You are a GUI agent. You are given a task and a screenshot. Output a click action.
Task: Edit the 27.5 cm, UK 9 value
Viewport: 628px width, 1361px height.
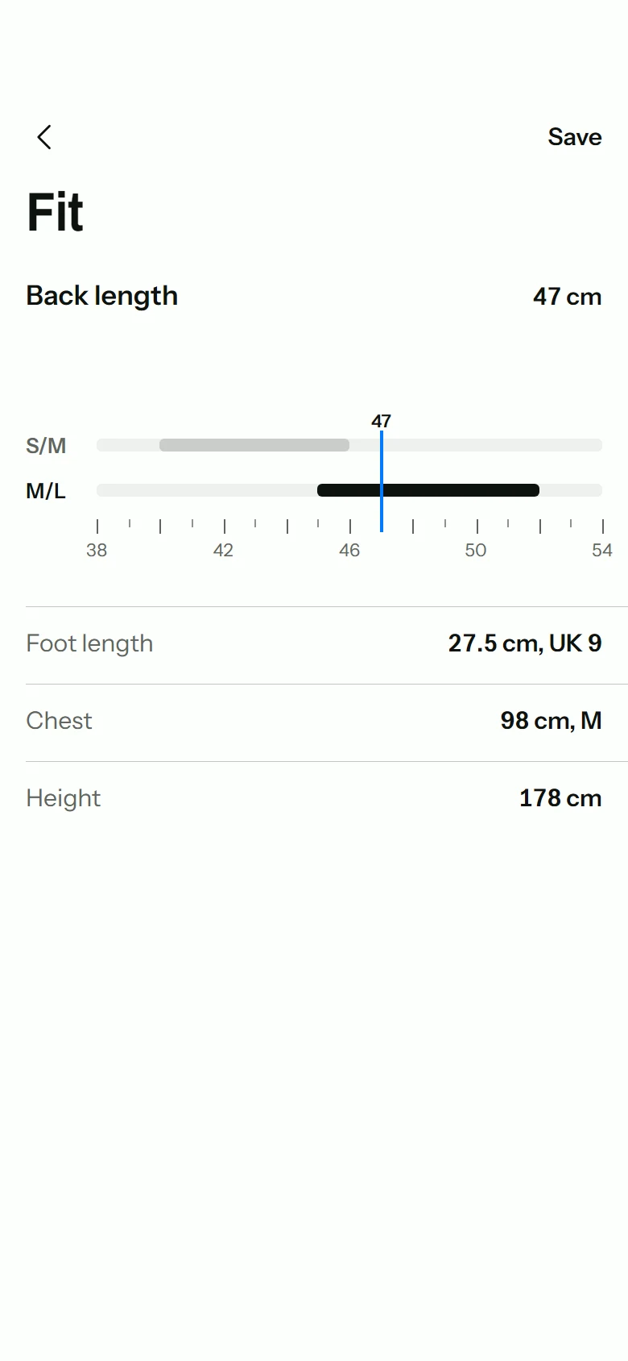click(x=525, y=643)
